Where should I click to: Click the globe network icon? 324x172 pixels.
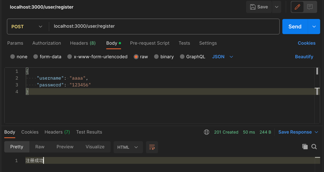pos(206,132)
